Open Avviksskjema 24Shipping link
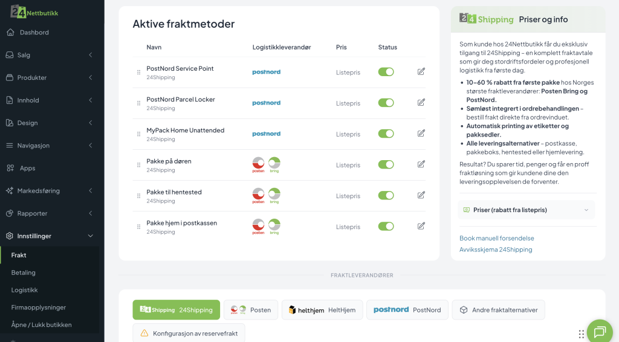 (496, 250)
